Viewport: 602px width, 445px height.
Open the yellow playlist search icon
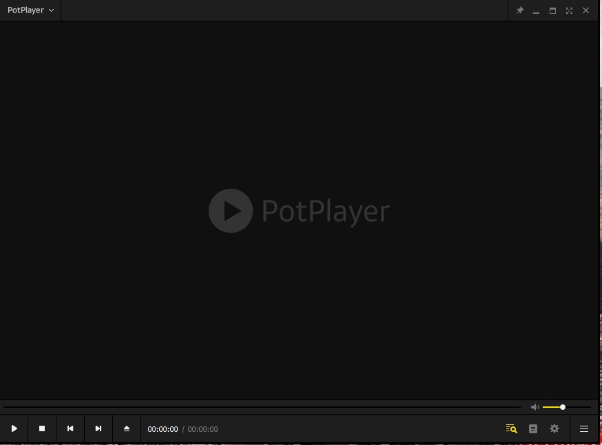[x=511, y=429]
